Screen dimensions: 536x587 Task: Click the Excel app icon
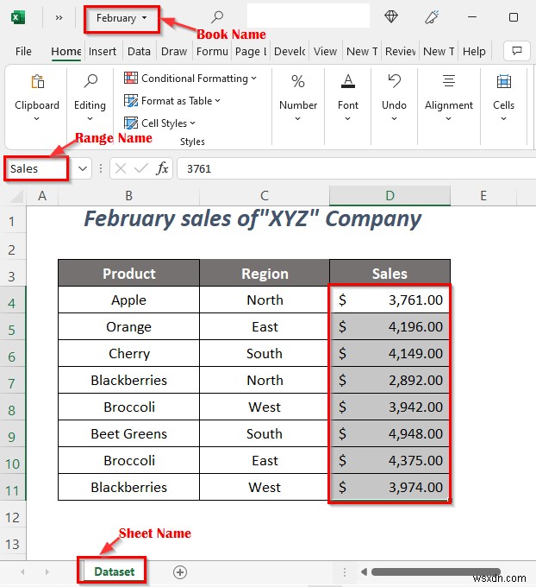17,17
